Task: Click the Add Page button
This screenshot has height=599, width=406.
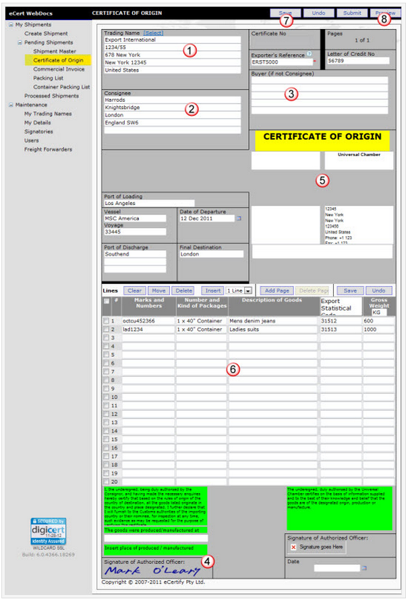Action: coord(276,290)
